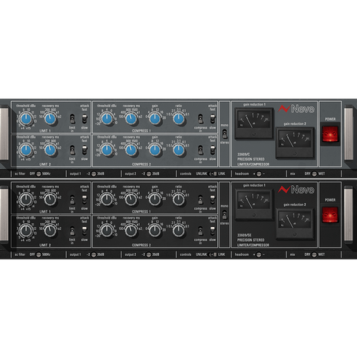Click the gain reduction 2 meter on 33609/SE unit
This screenshot has height=357, width=357.
295,223
